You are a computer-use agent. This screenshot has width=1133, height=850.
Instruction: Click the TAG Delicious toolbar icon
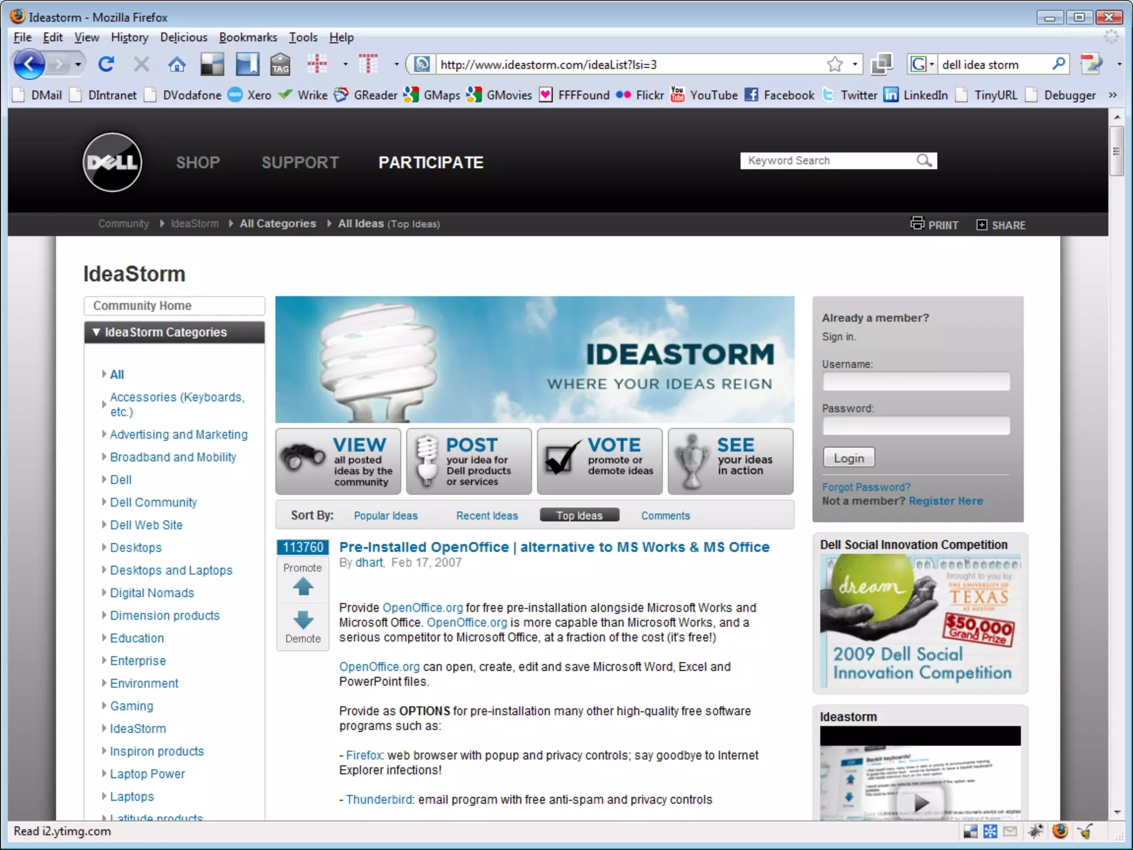(280, 65)
